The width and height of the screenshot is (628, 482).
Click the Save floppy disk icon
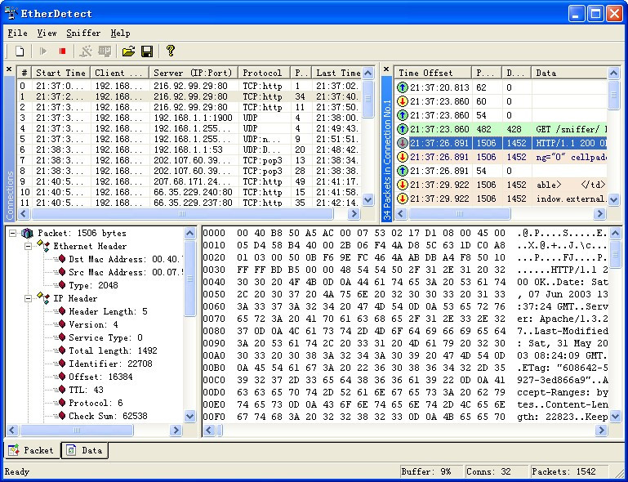point(147,51)
